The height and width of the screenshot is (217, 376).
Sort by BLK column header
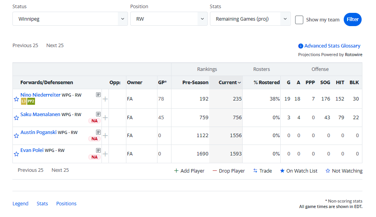(354, 83)
